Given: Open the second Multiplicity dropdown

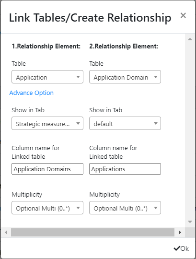Looking at the screenshot, I should tap(125, 208).
